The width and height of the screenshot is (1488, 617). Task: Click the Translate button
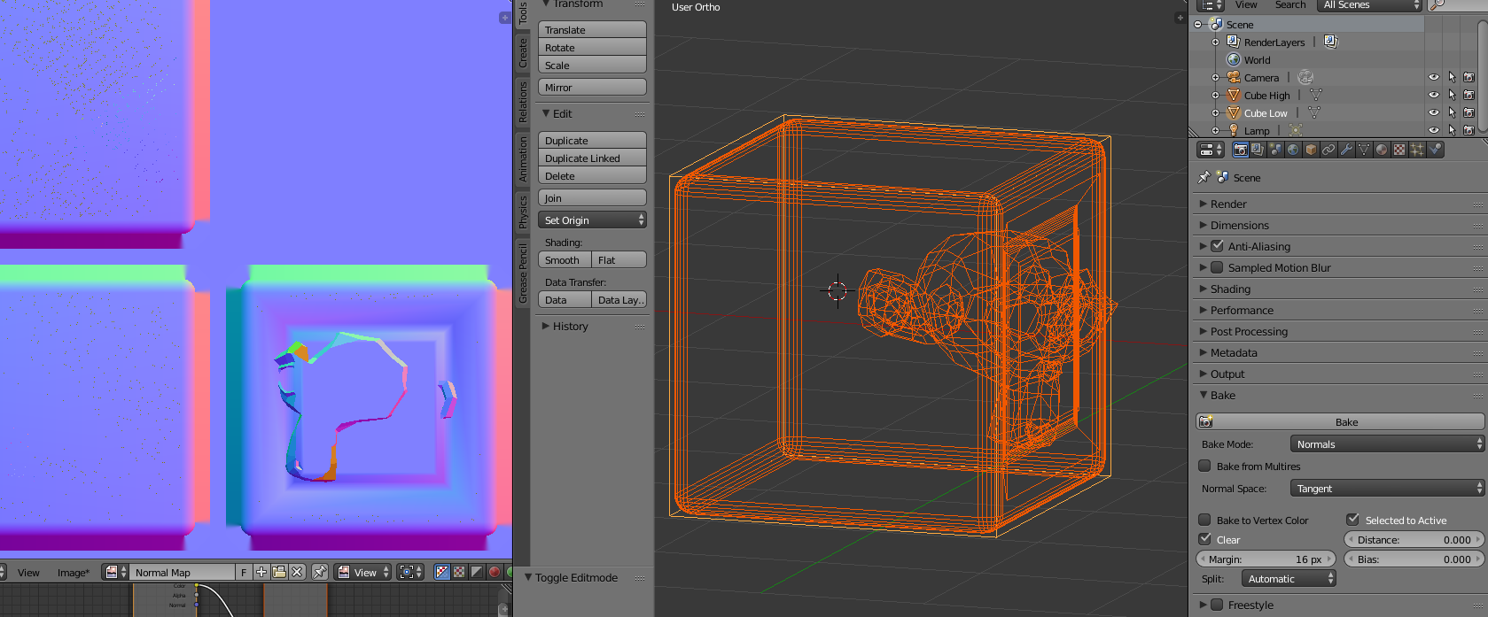[x=592, y=29]
